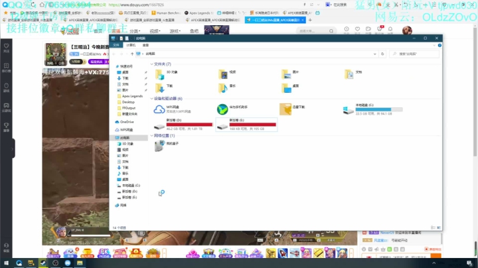This screenshot has width=478, height=268.
Task: Click the D: drive red usage bar
Action: [x=189, y=125]
